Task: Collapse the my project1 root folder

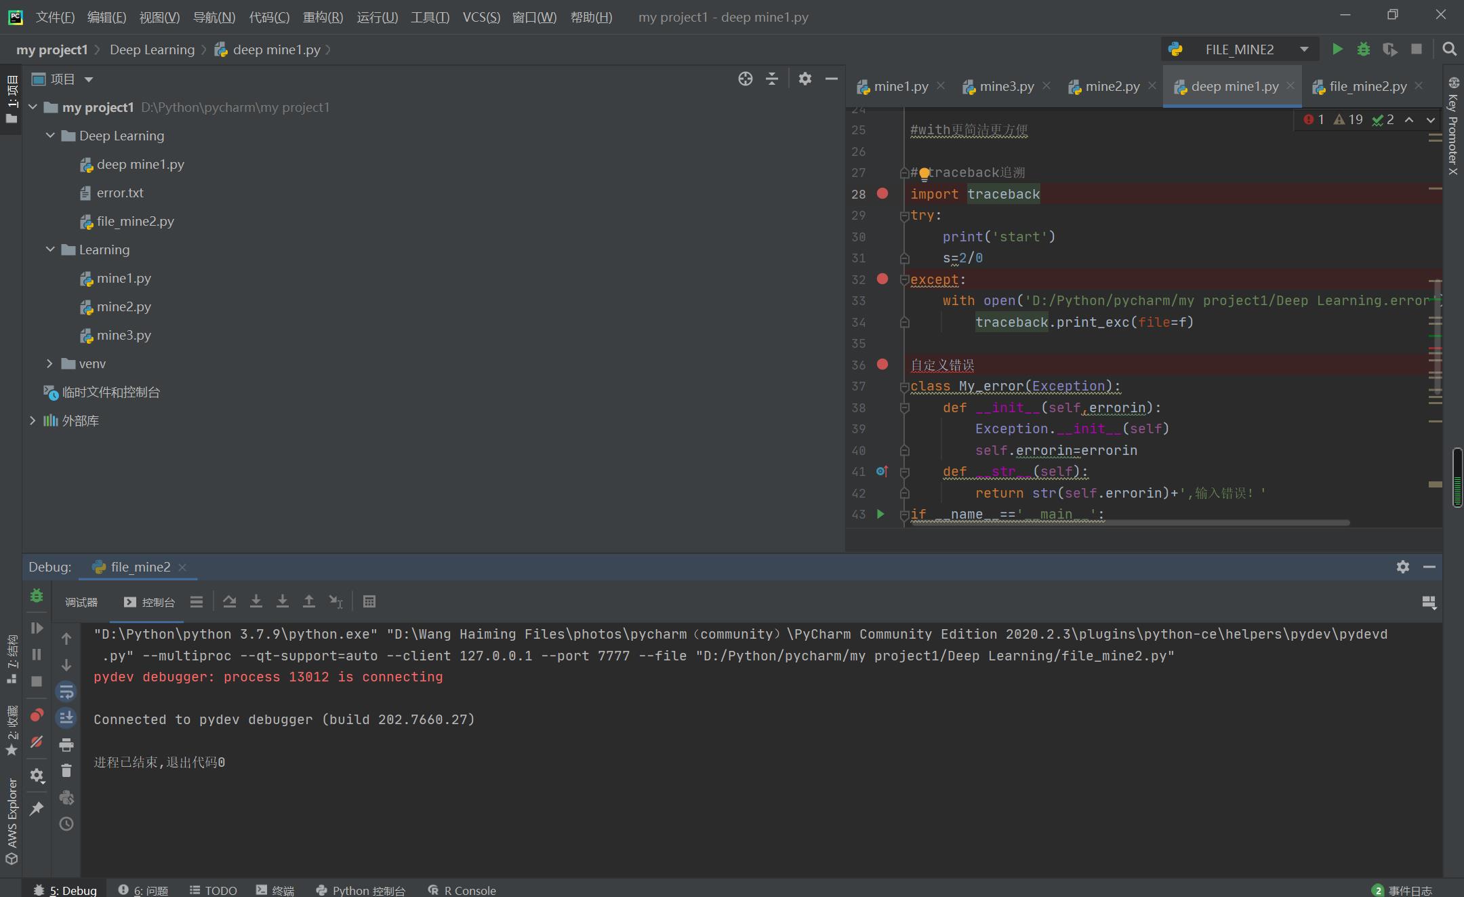Action: (x=33, y=107)
